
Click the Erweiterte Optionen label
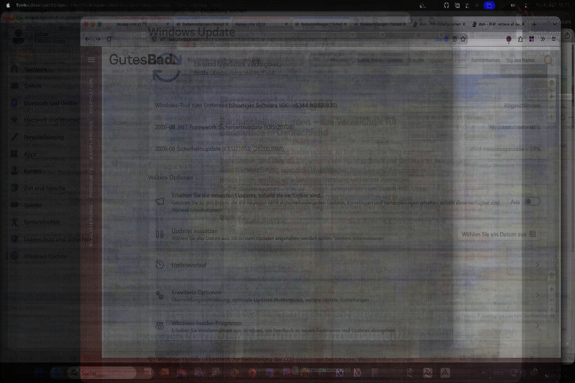(196, 293)
